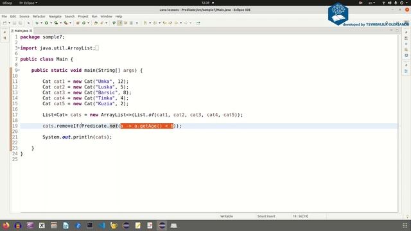Open the Run menu
Screen dimensions: 411x231
coord(94,16)
